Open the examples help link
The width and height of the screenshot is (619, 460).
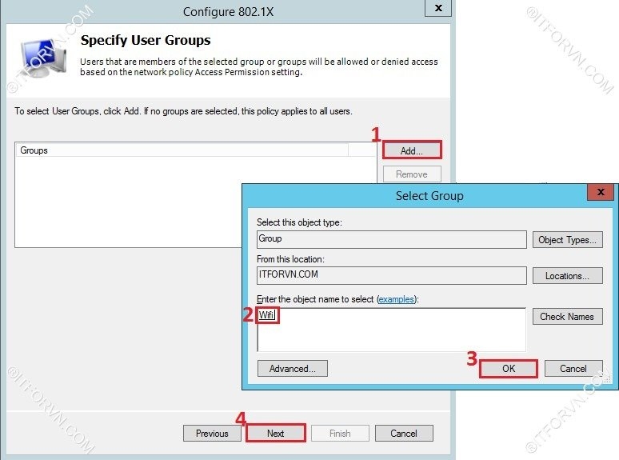coord(397,299)
